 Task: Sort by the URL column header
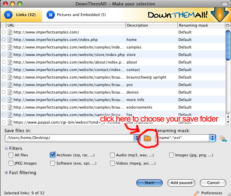(66, 25)
